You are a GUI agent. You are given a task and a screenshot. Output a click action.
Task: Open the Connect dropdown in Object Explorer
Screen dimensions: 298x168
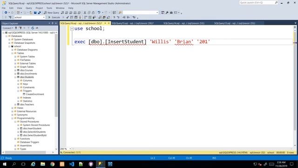click(x=8, y=28)
